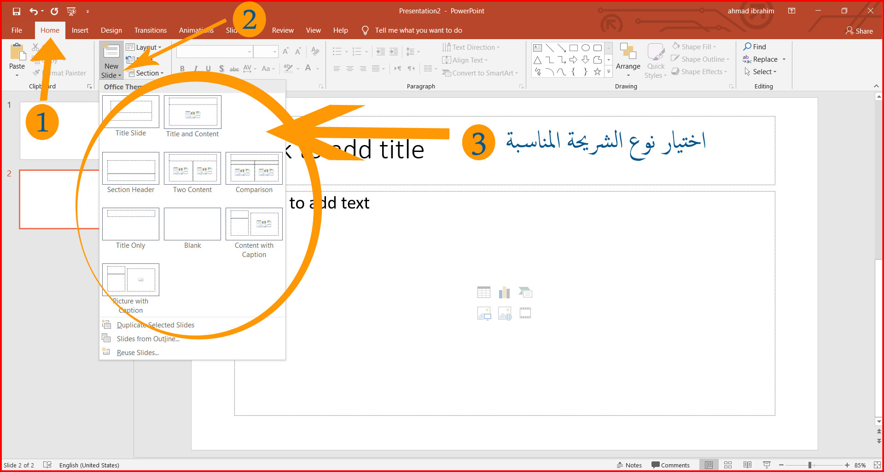The width and height of the screenshot is (884, 472).
Task: Click Increase Font Size icon
Action: coord(285,52)
